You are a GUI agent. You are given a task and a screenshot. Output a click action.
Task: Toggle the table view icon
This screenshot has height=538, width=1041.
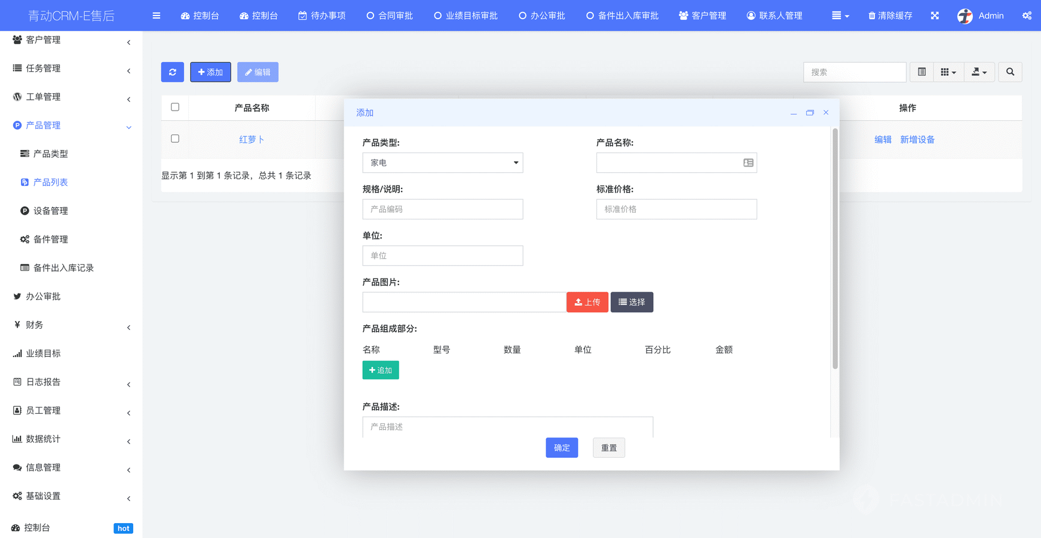pos(921,72)
